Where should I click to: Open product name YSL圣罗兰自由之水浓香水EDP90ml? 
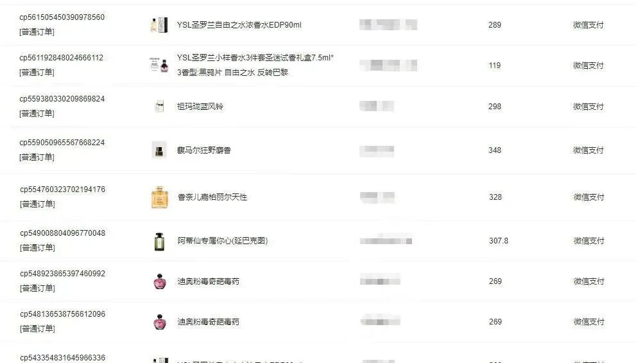click(x=239, y=25)
